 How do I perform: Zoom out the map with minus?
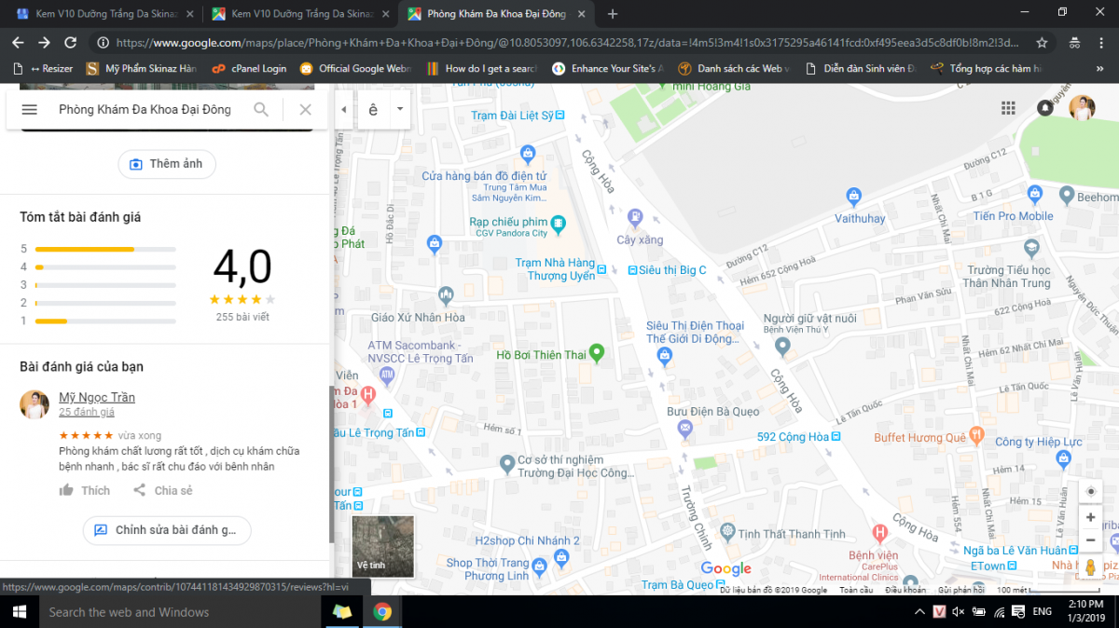pyautogui.click(x=1090, y=540)
